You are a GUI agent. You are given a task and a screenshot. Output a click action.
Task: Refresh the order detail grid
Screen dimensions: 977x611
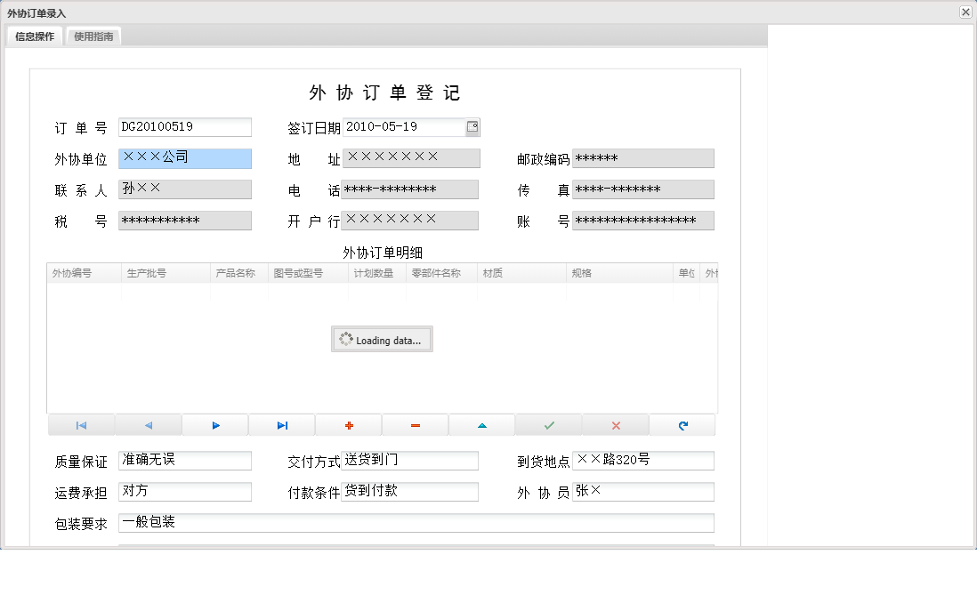click(682, 424)
